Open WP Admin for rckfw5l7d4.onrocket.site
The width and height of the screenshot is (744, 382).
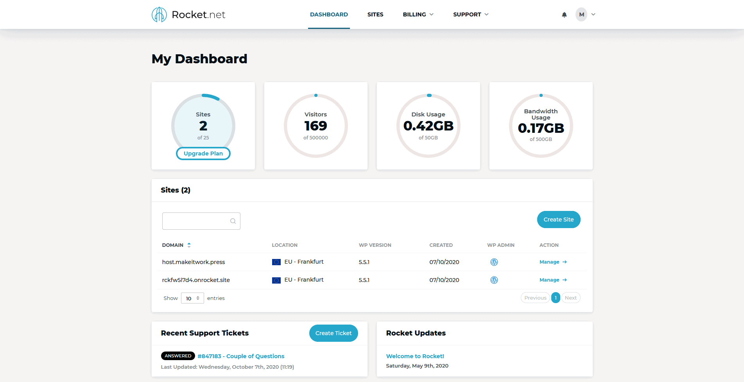[x=495, y=280]
